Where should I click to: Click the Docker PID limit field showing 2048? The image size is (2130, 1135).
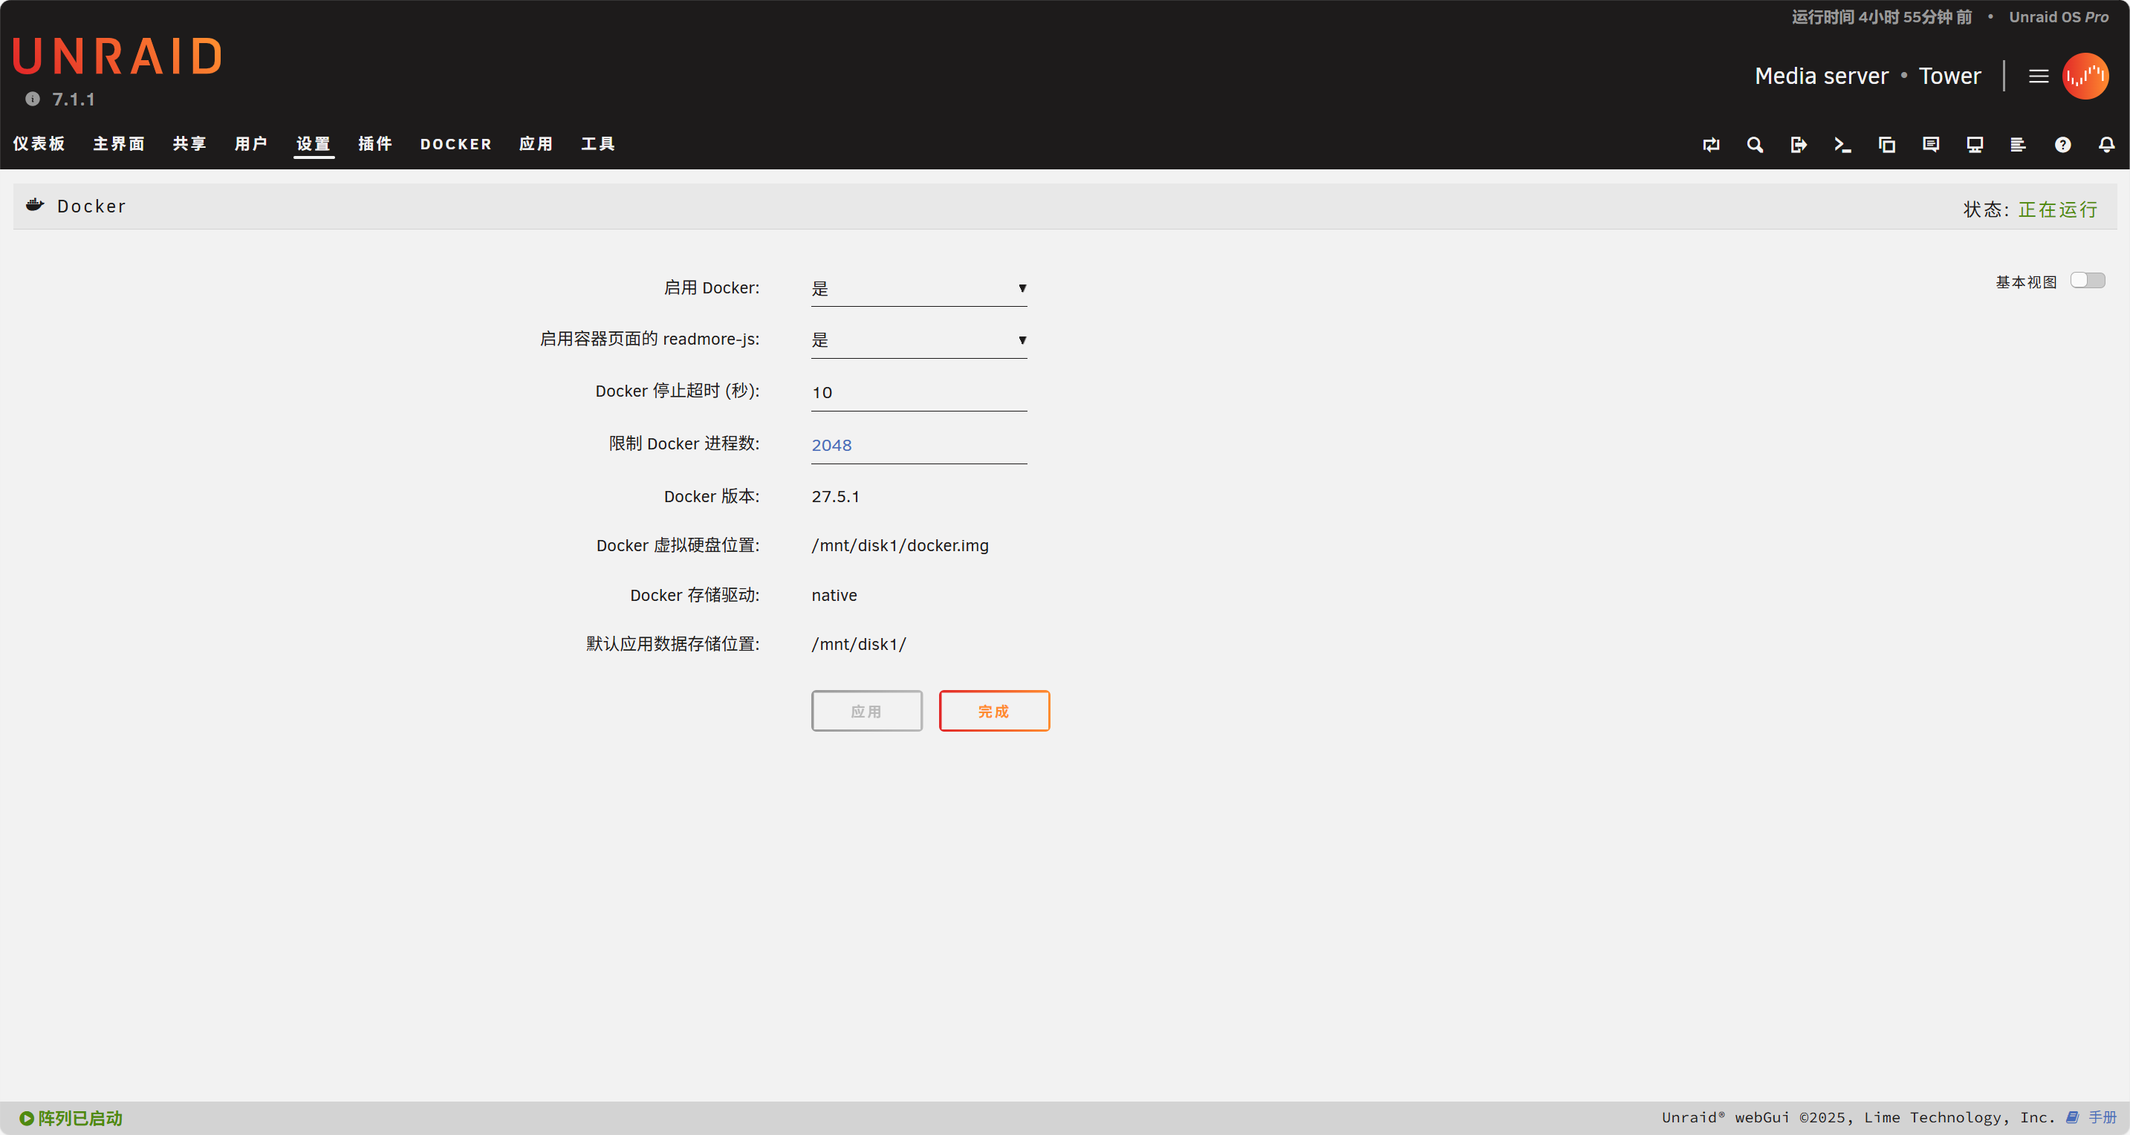click(918, 446)
